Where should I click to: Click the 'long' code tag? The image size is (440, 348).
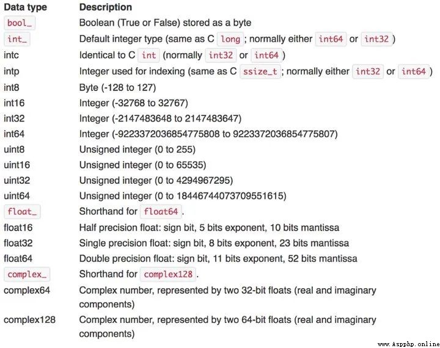pyautogui.click(x=230, y=39)
